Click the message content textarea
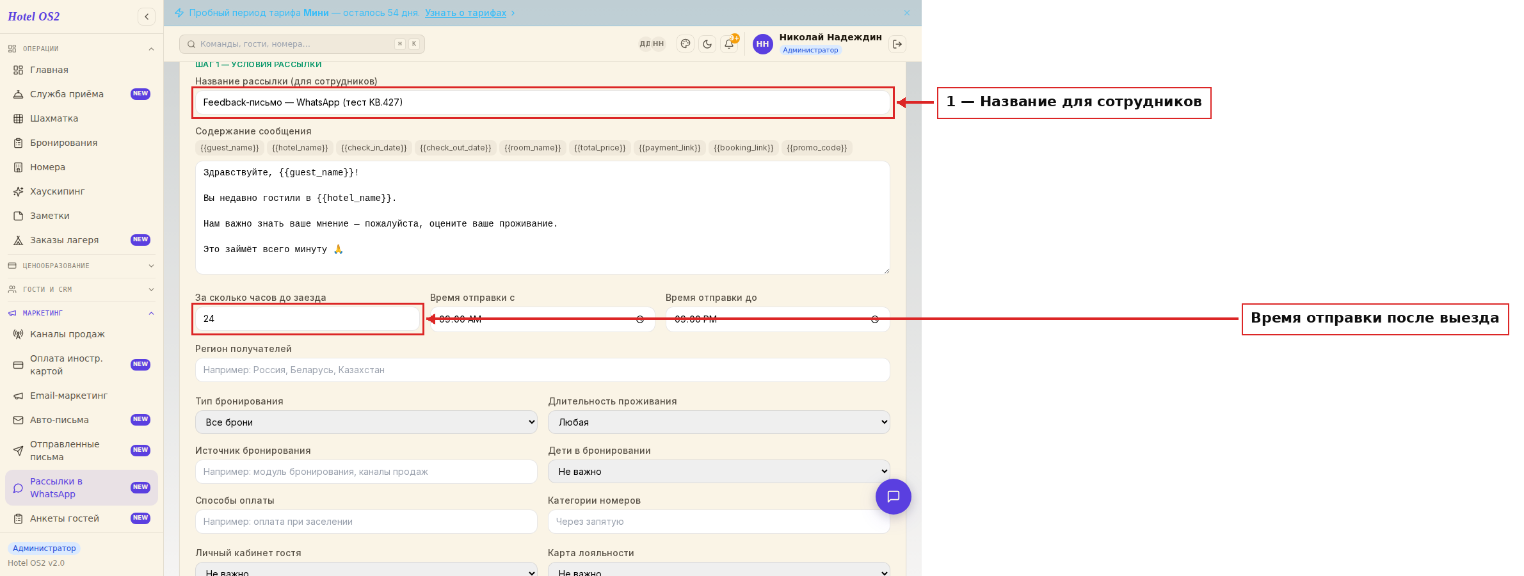Image resolution: width=1524 pixels, height=576 pixels. pyautogui.click(x=543, y=218)
